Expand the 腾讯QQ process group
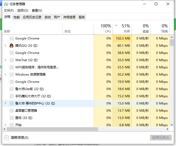 tap(5, 46)
